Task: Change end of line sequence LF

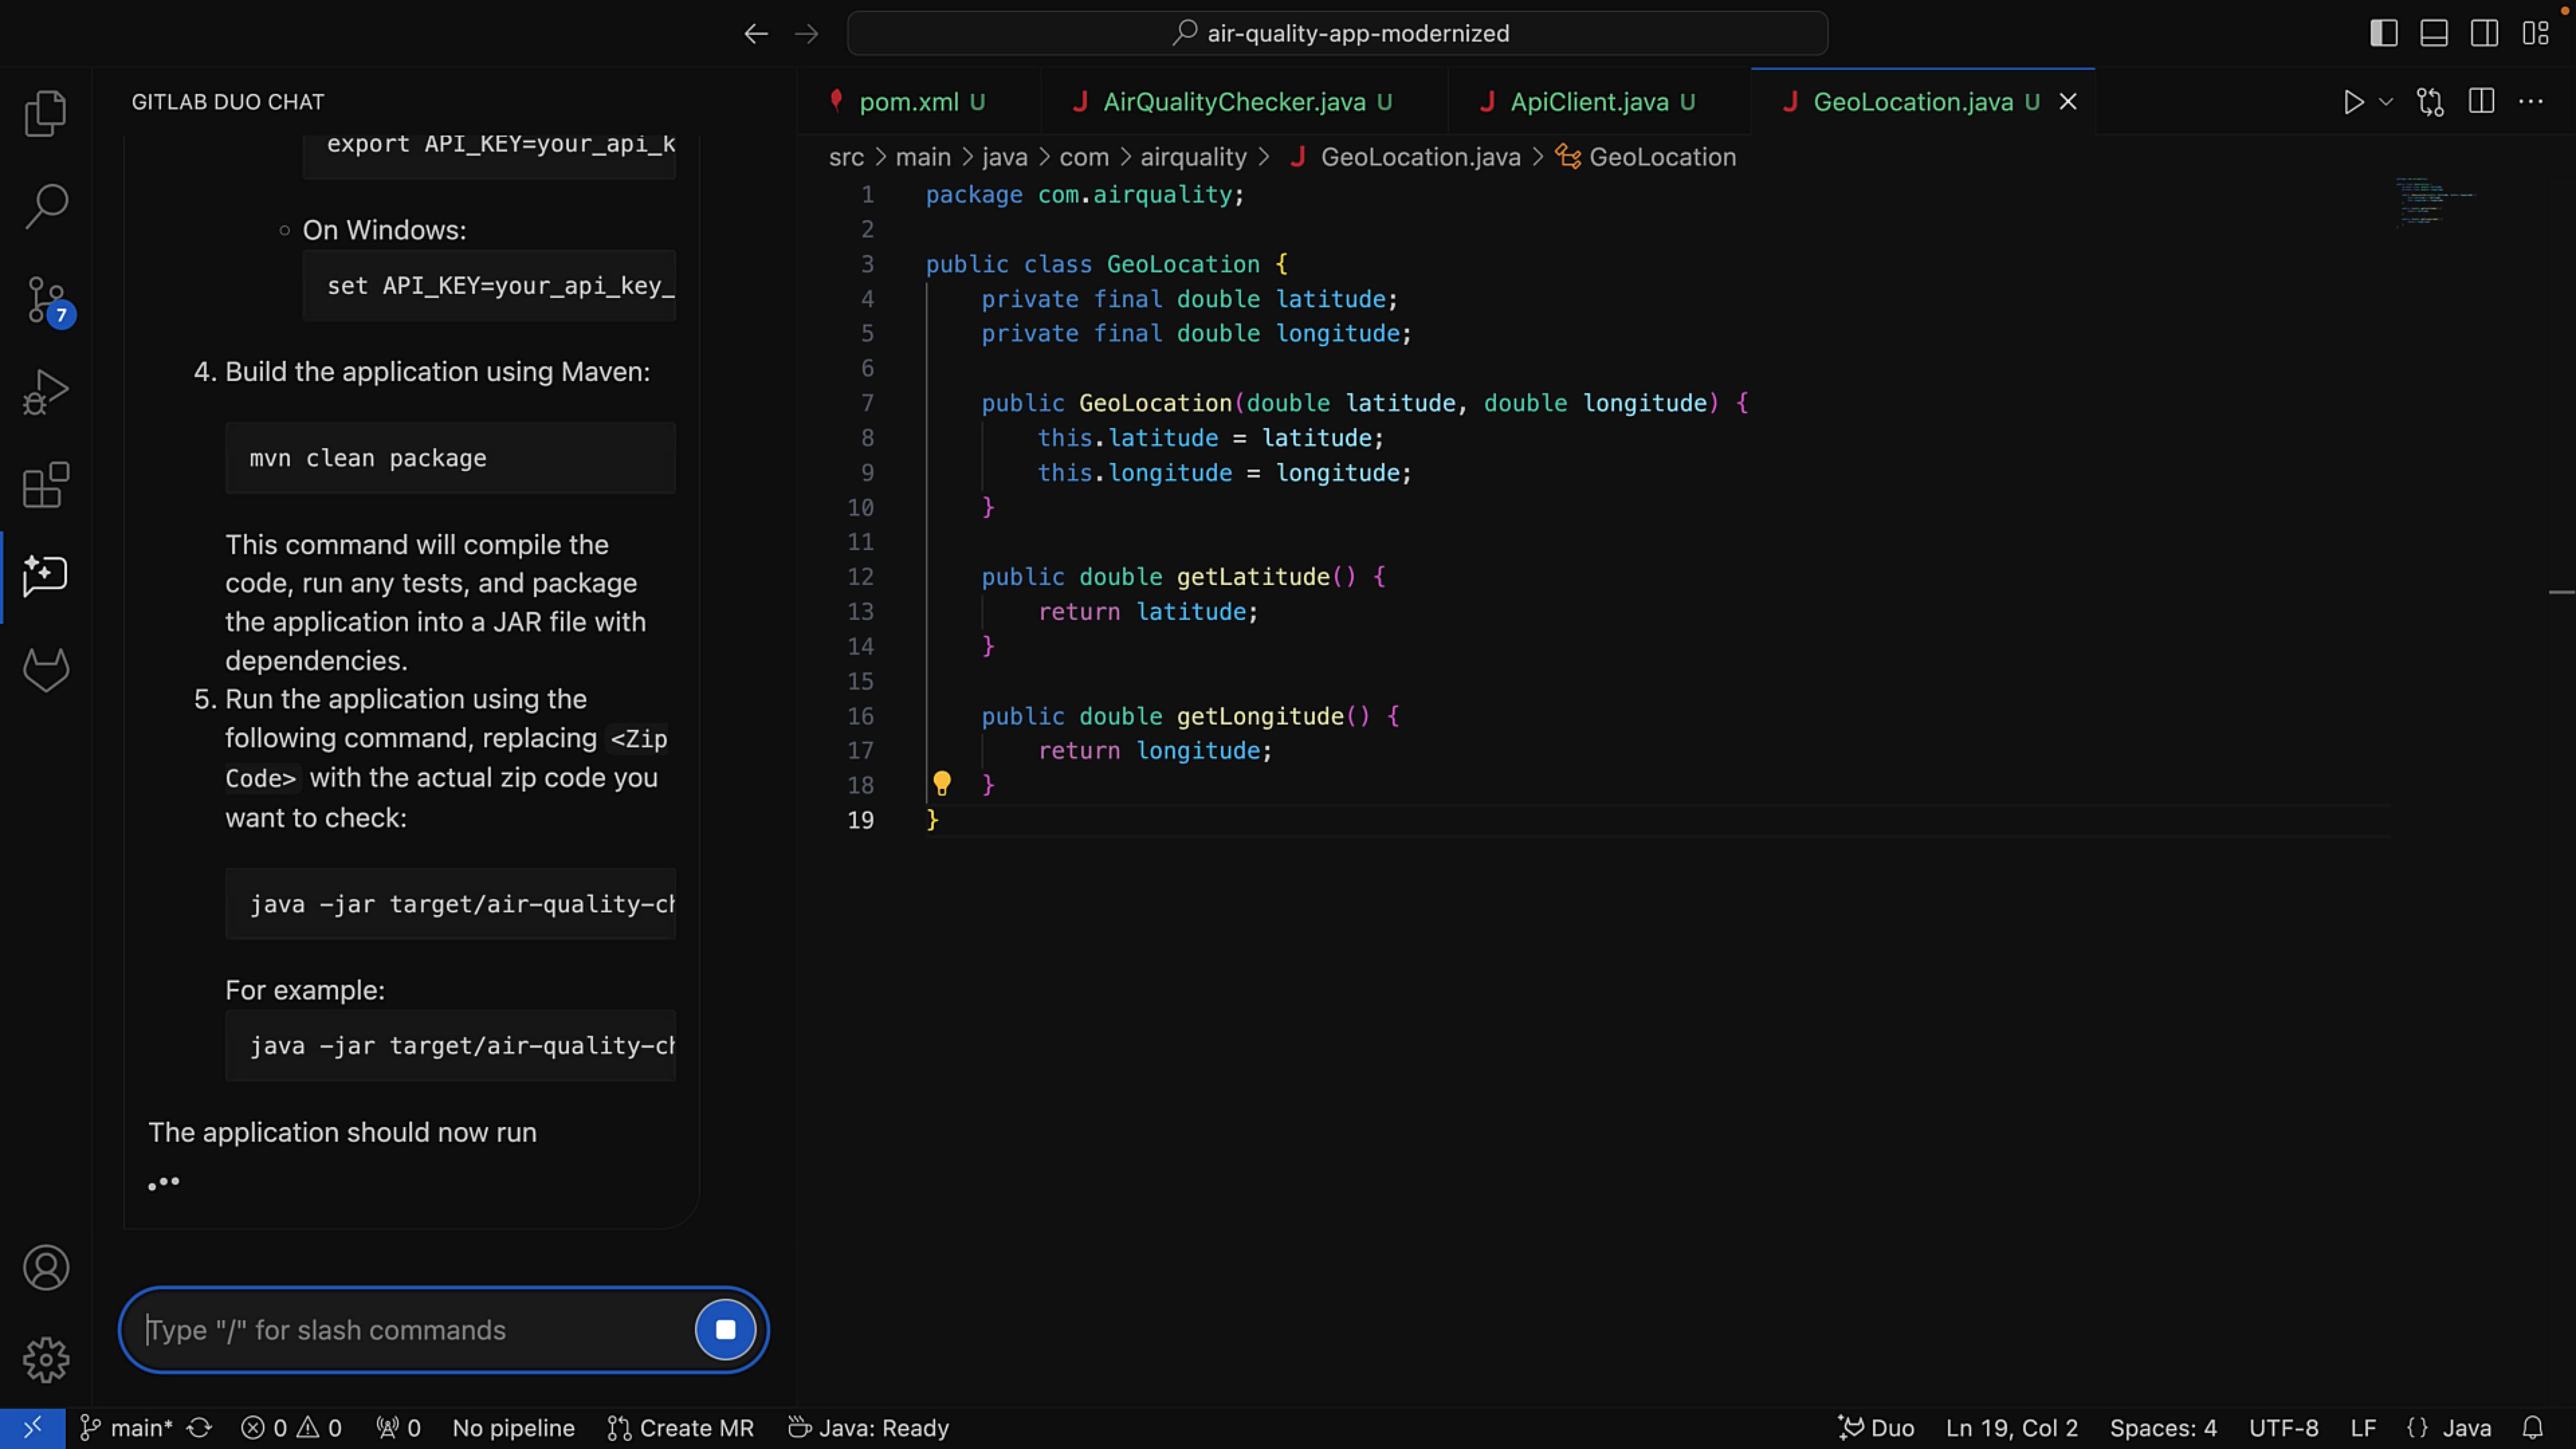Action: point(2363,1428)
